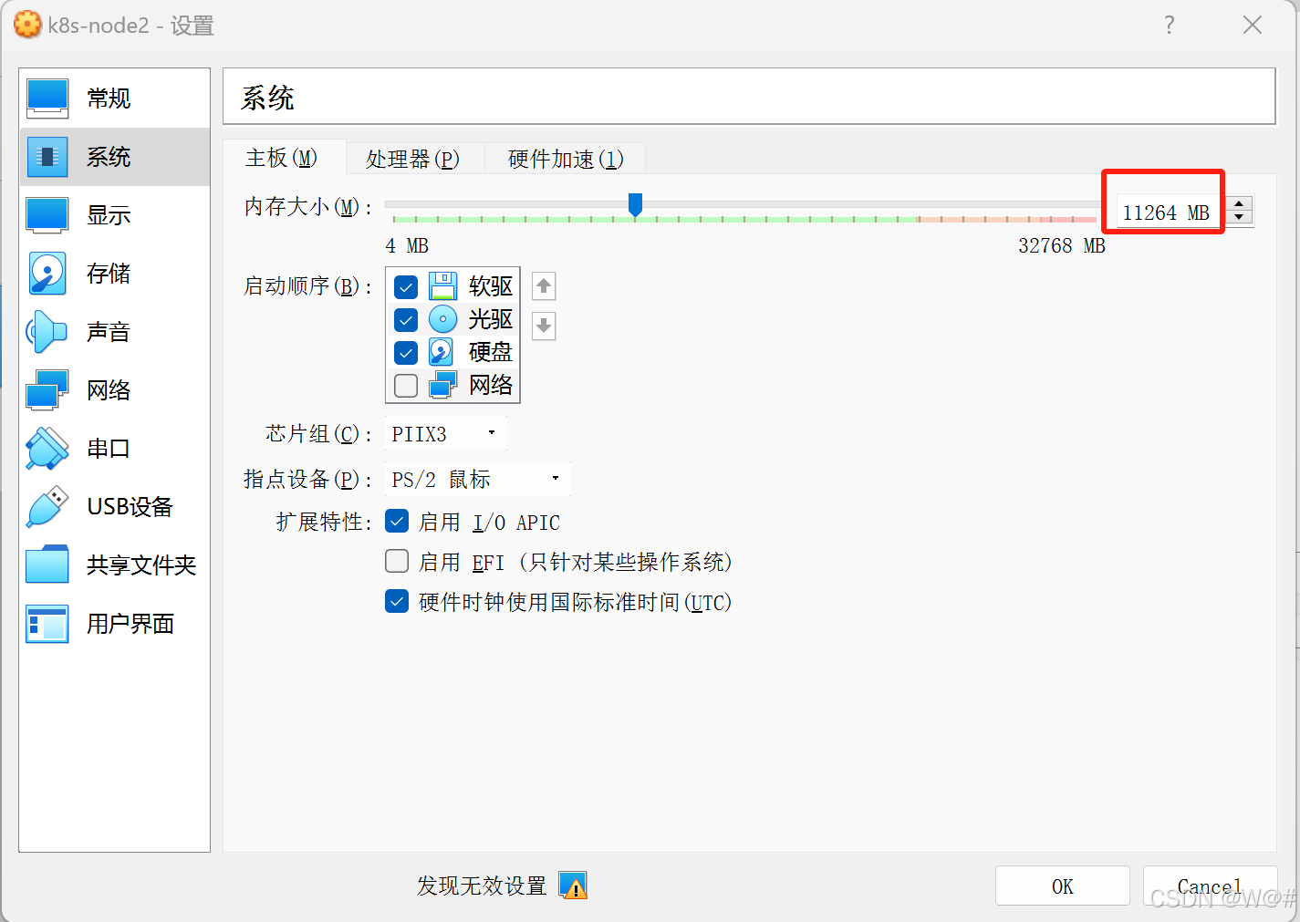The height and width of the screenshot is (922, 1300).
Task: Toggle the 硬盘 boot checkbox
Action: tap(406, 353)
